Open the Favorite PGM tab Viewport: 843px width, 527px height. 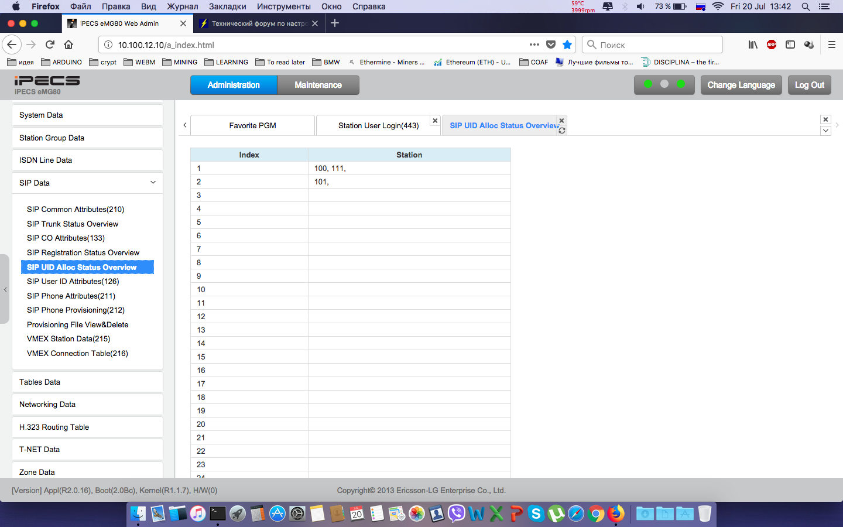(252, 125)
